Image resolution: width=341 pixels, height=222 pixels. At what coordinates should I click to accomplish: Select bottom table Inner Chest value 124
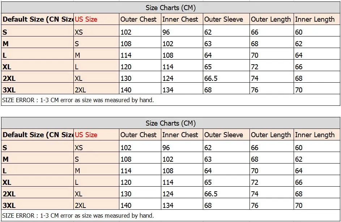click(168, 194)
